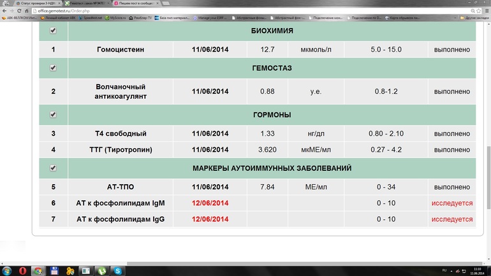Click the vertical scrollbar thumb
This screenshot has width=491, height=276.
point(488,177)
